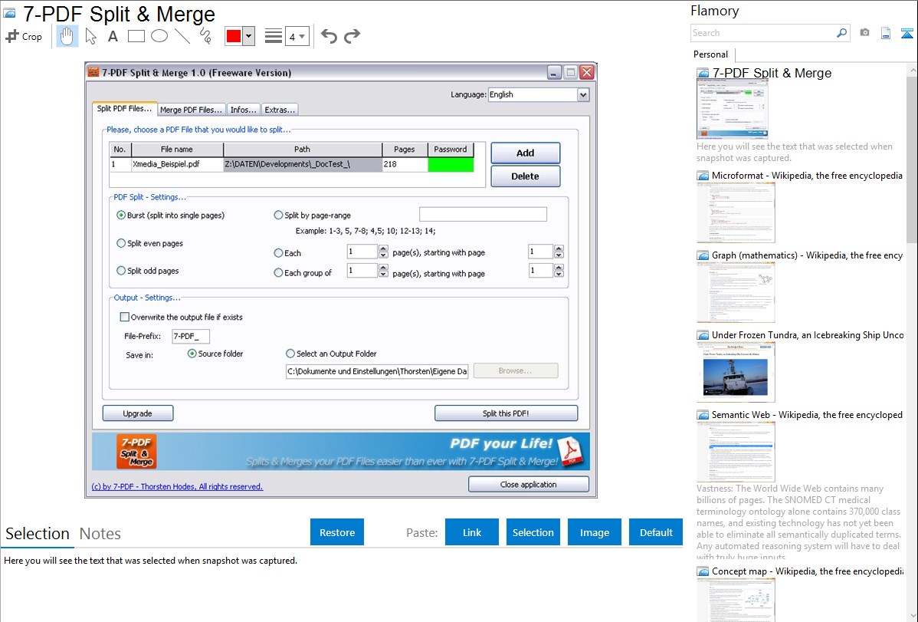This screenshot has width=918, height=622.
Task: Pick the freehand drawing tool
Action: coord(205,36)
